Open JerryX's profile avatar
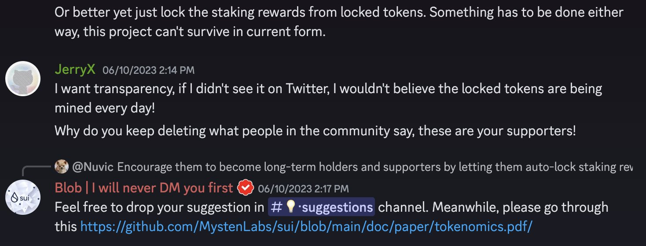The image size is (646, 246). pos(23,80)
